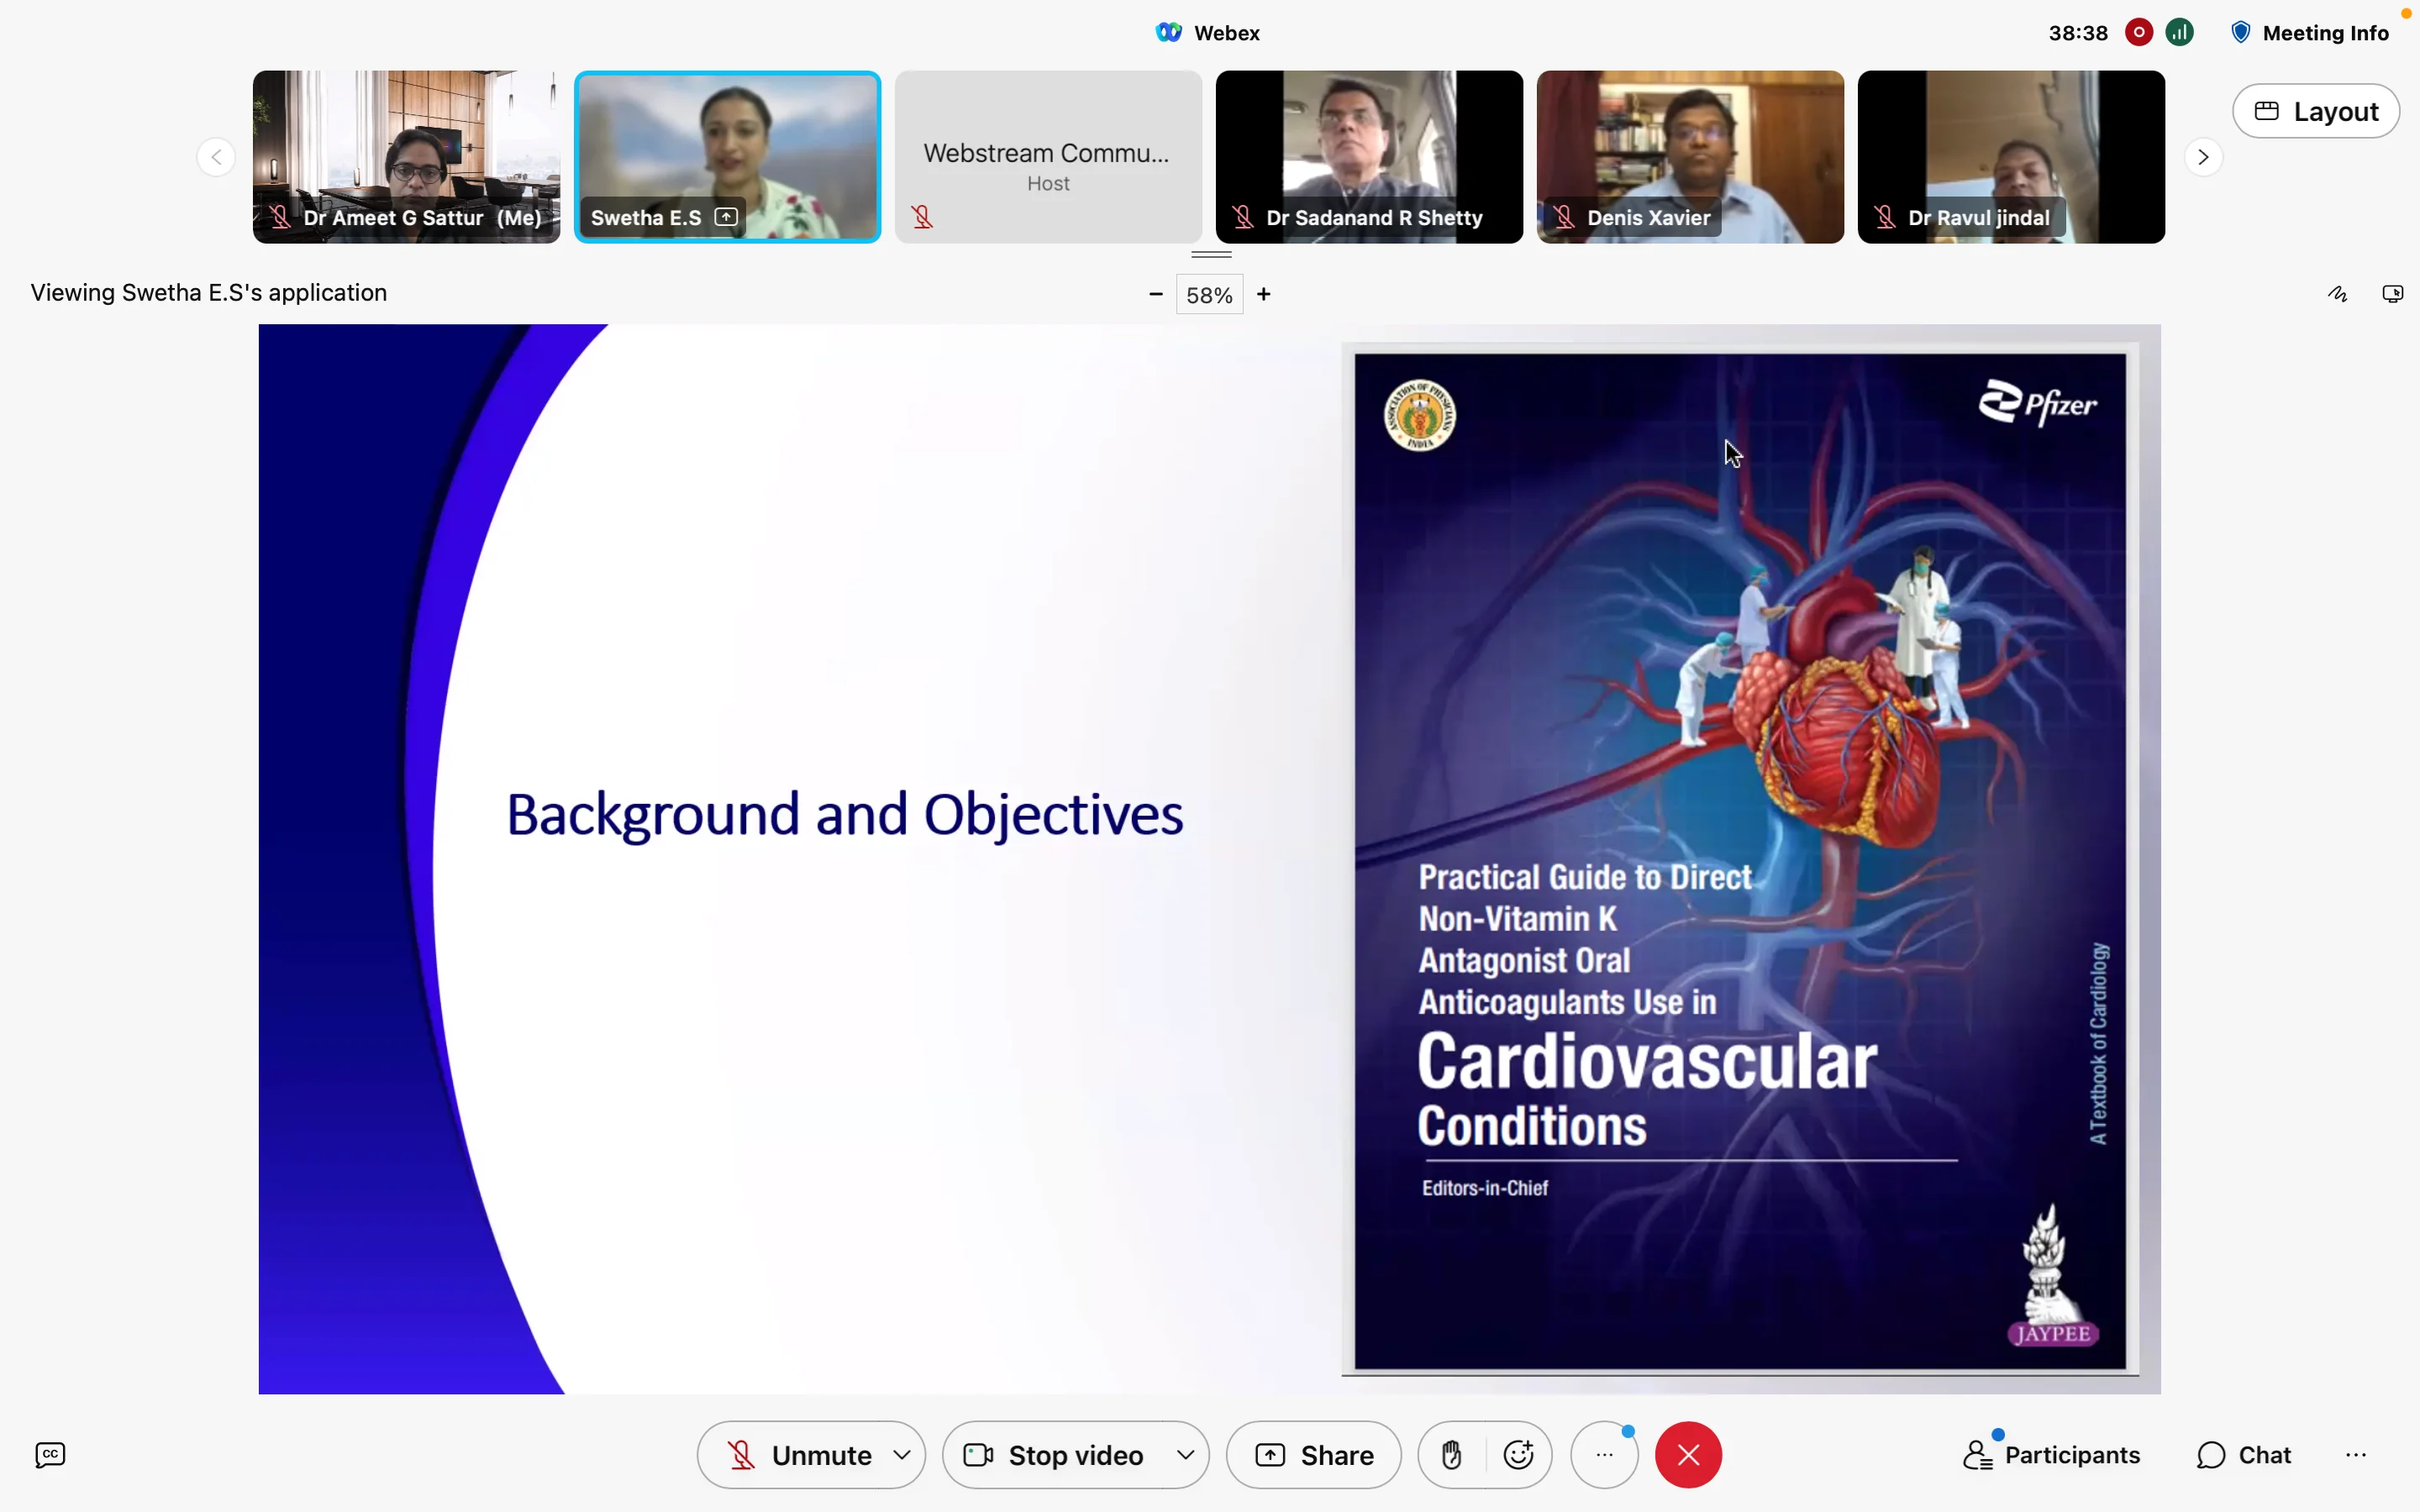Toggle the closed captions icon
This screenshot has width=2420, height=1512.
[50, 1455]
